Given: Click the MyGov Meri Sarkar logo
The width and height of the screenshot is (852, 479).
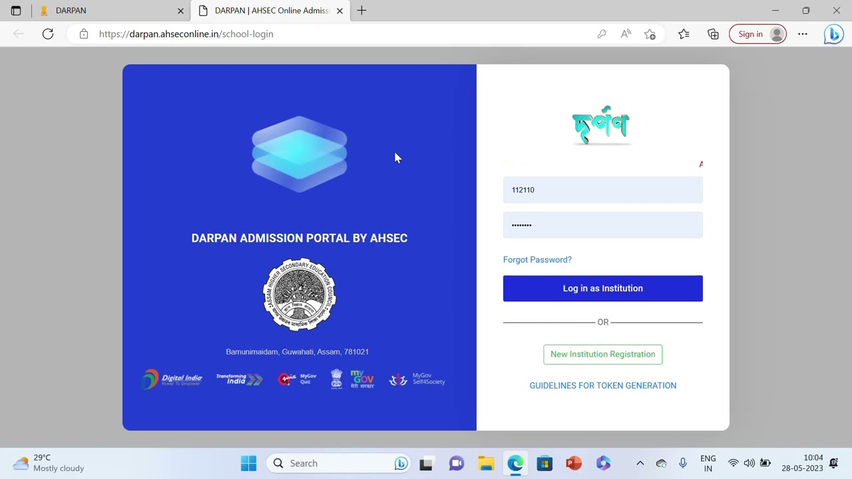Looking at the screenshot, I should coord(353,379).
